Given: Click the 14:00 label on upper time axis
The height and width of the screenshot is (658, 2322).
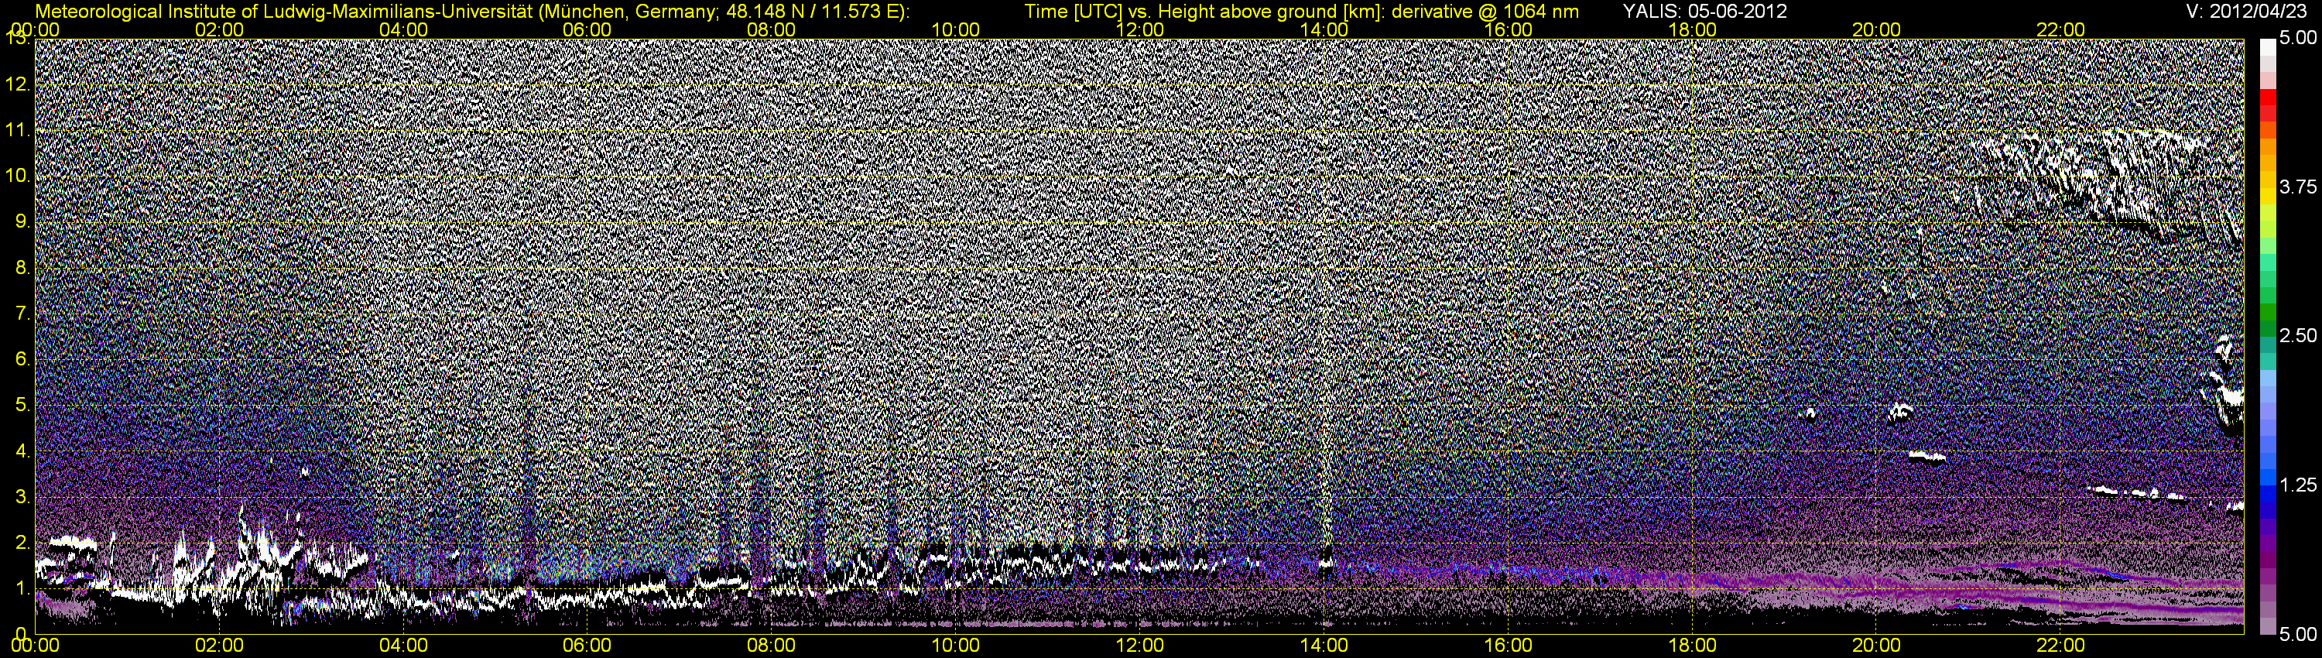Looking at the screenshot, I should click(x=1324, y=29).
